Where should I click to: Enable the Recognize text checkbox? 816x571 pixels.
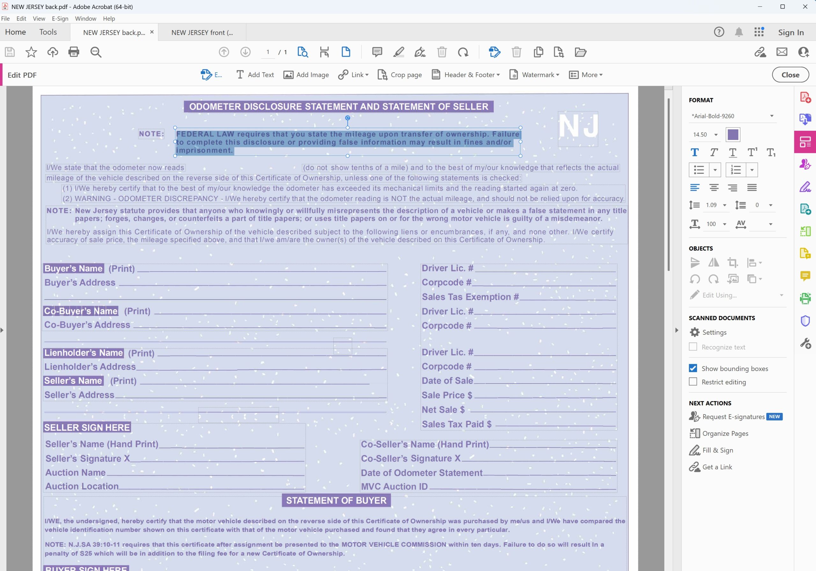click(x=693, y=347)
